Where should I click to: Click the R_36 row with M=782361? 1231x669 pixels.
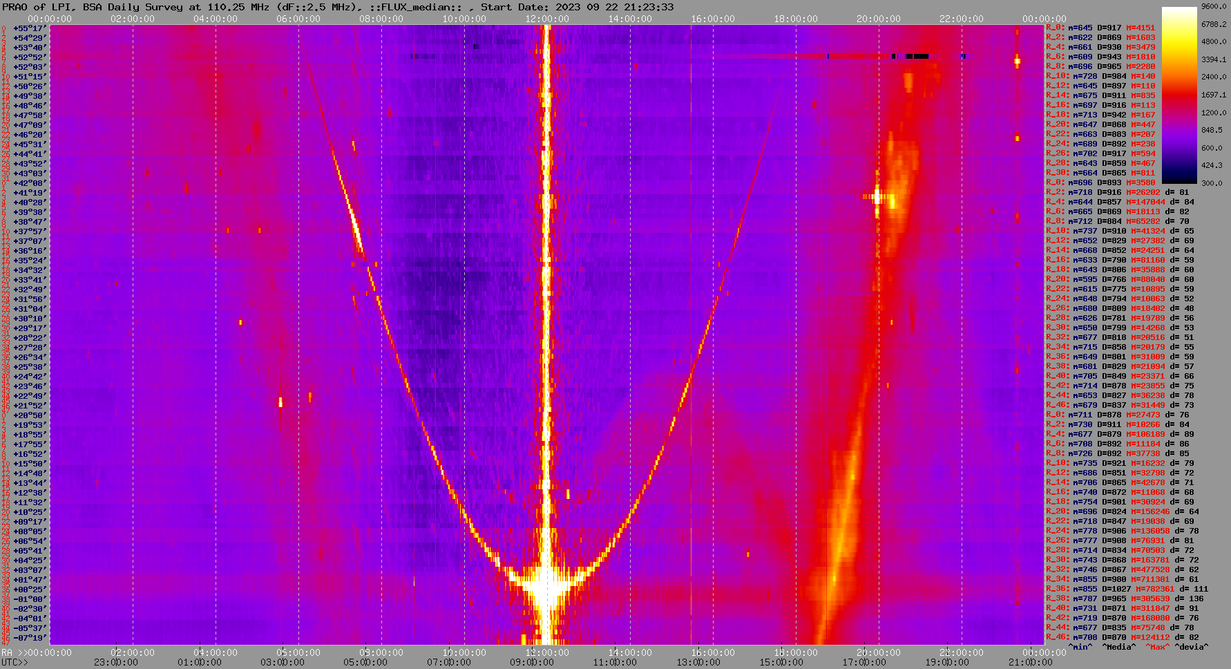pos(1127,590)
